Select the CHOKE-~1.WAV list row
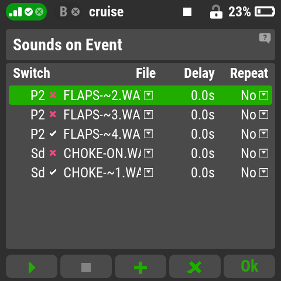This screenshot has width=281, height=281. [x=140, y=173]
